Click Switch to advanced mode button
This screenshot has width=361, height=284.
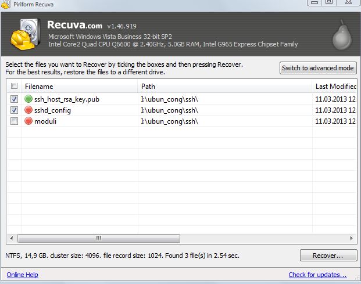coord(318,68)
